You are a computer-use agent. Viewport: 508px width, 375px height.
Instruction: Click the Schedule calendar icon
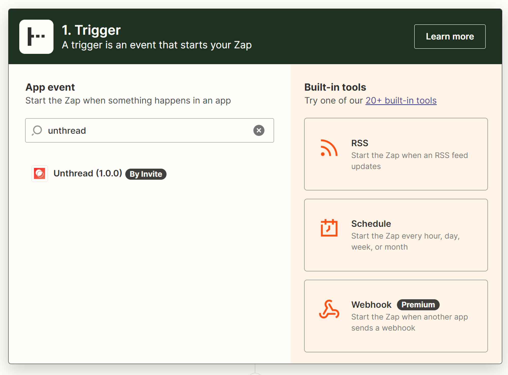pyautogui.click(x=329, y=228)
